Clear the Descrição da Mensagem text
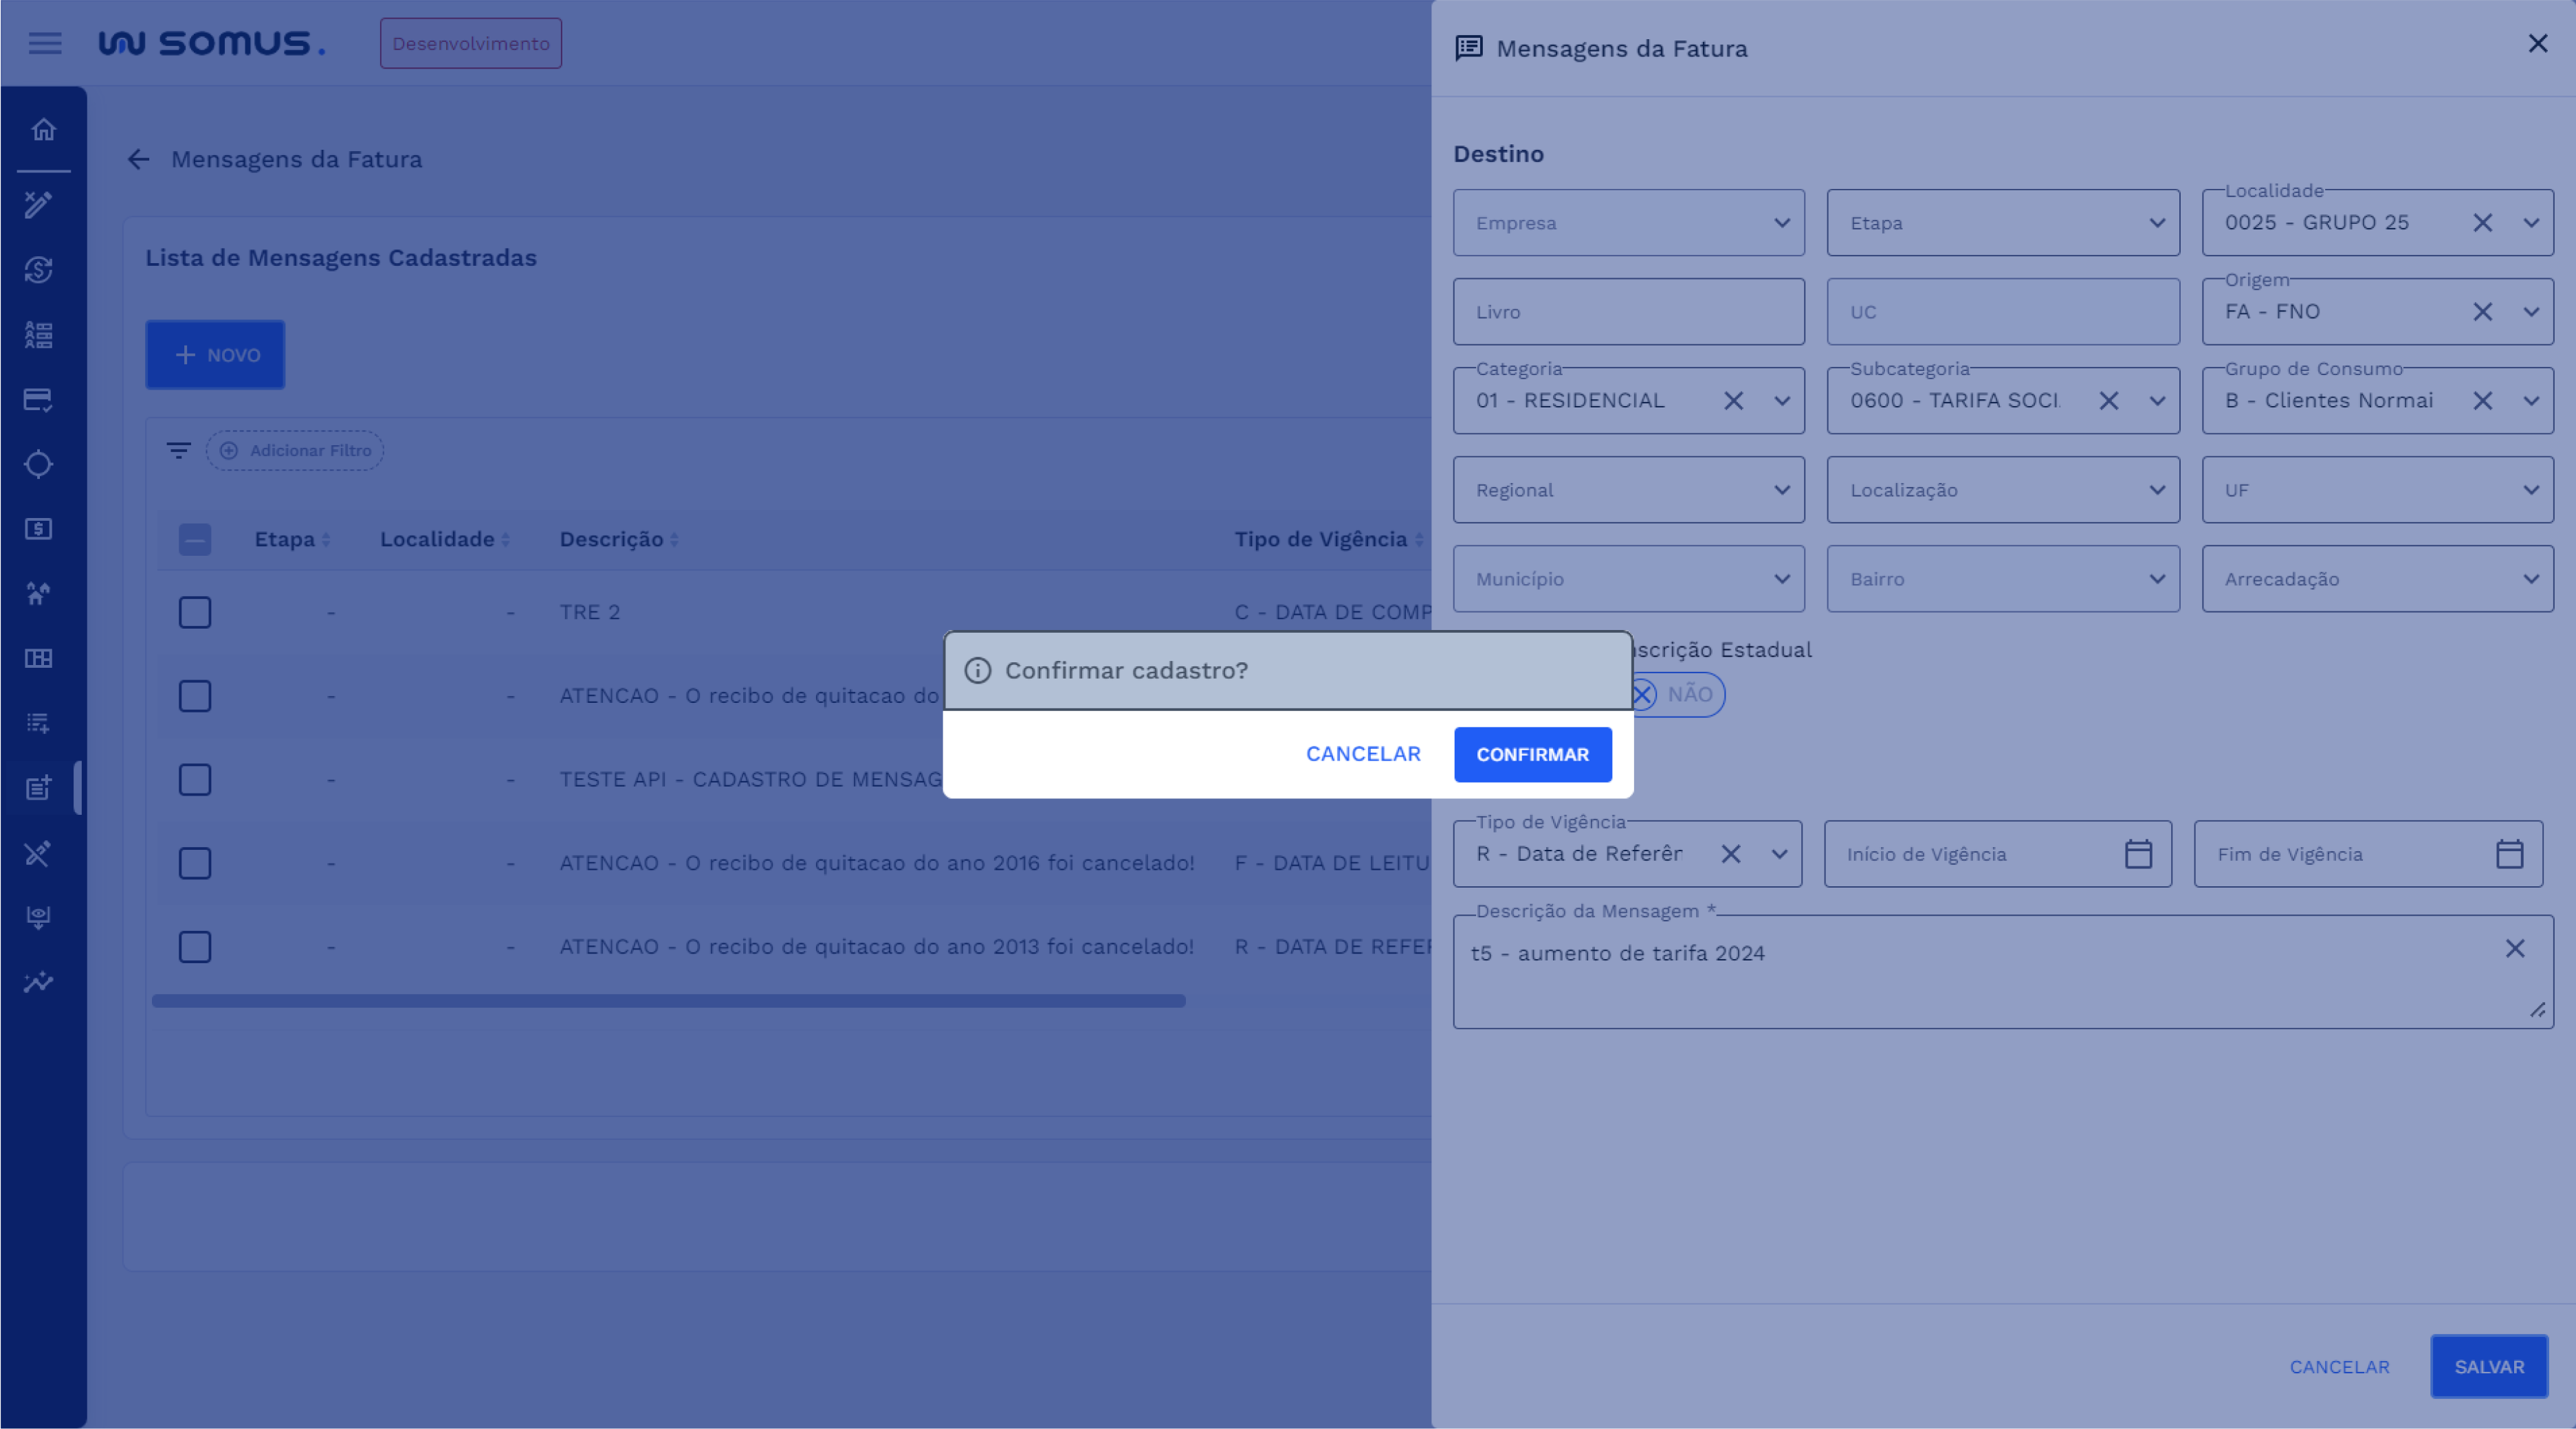The width and height of the screenshot is (2576, 1429). (x=2514, y=948)
